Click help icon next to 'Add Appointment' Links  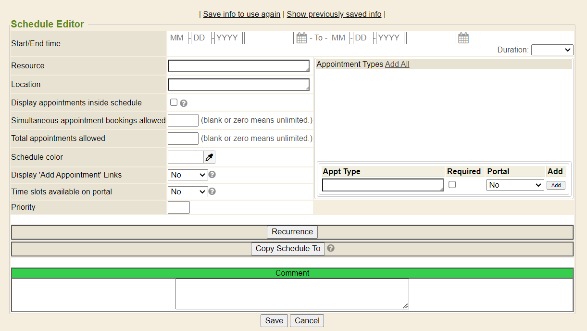[x=212, y=175]
